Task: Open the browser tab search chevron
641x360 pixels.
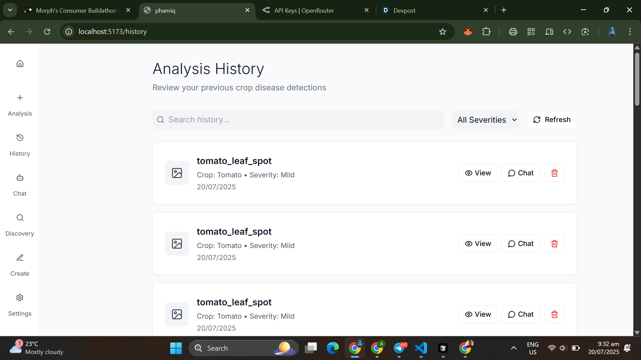Action: click(x=10, y=10)
